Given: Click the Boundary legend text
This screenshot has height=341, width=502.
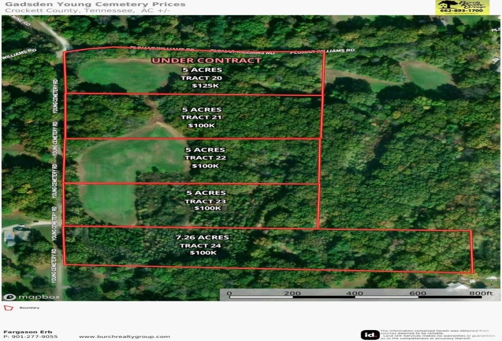Looking at the screenshot, I should 29,308.
